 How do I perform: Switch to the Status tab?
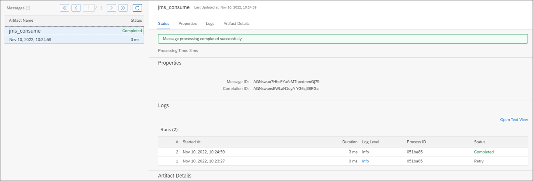(164, 24)
